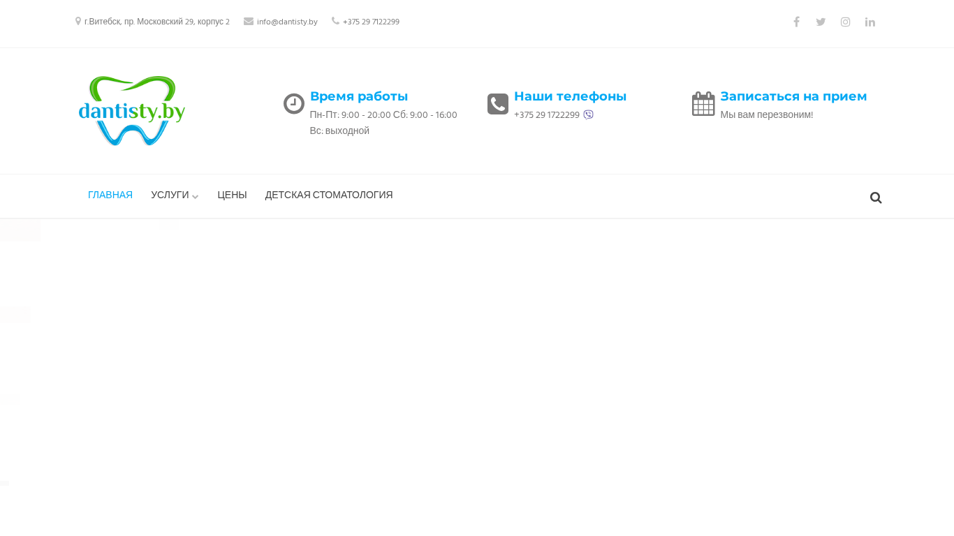Click the Наши телефоны heading

(570, 96)
